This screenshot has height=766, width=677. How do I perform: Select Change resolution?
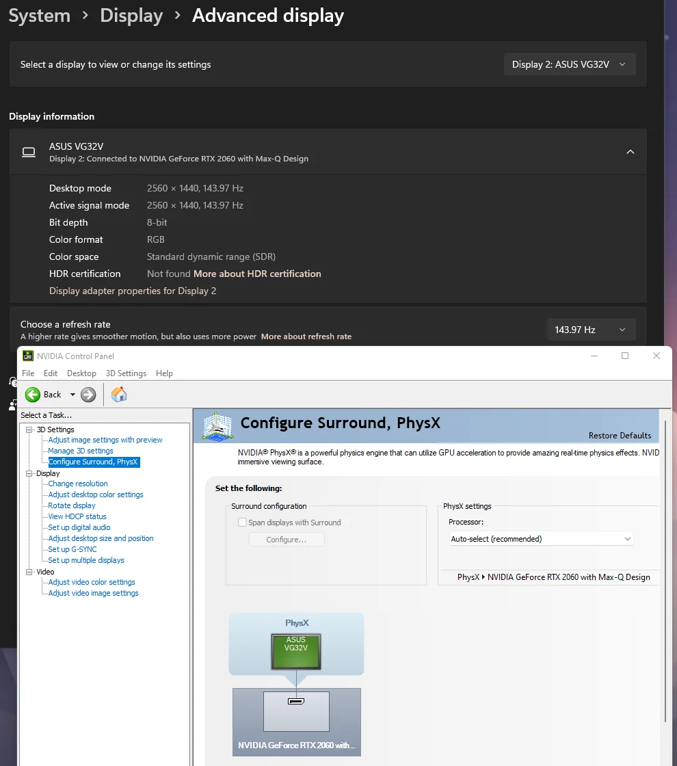78,484
